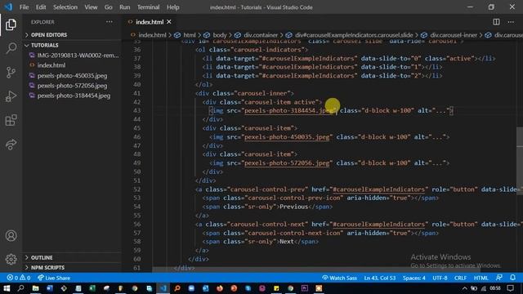Click the VS Code logo icon

pyautogui.click(x=8, y=7)
